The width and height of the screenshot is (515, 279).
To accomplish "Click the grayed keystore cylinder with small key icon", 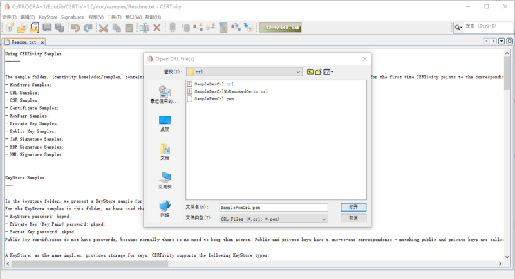I will pos(185,28).
